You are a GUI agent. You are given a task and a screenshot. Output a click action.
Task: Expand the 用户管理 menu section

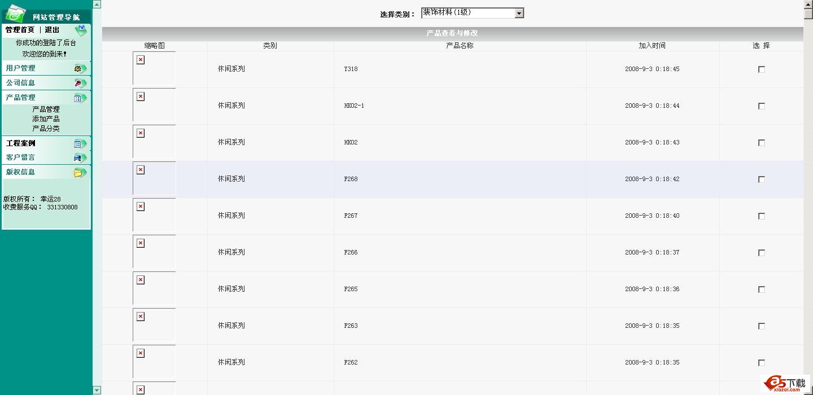click(46, 68)
